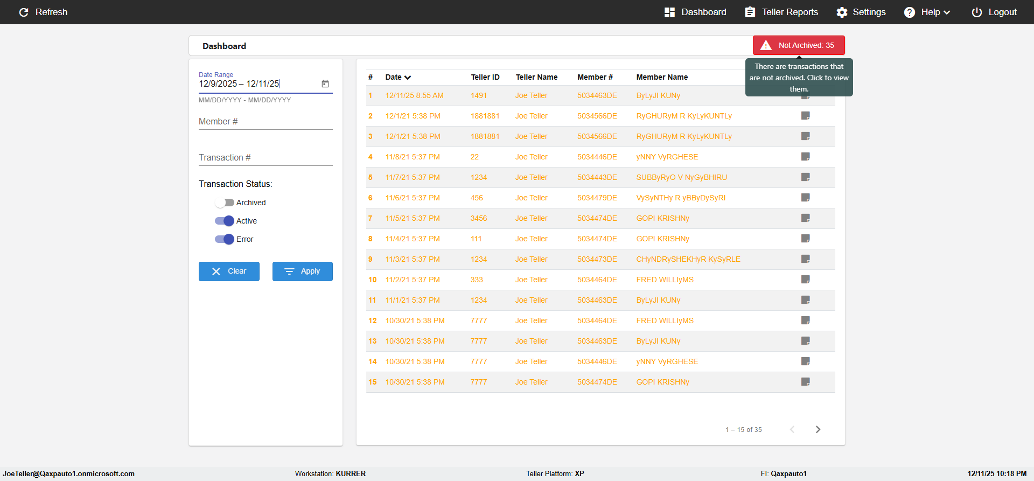This screenshot has width=1034, height=481.
Task: Sort by the Date column arrow
Action: [x=408, y=78]
